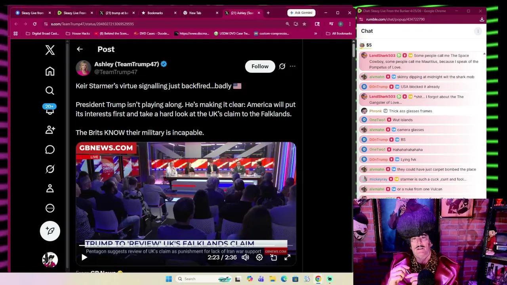Open Microsoft Store from taskbar
Image resolution: width=507 pixels, height=285 pixels.
(295, 279)
